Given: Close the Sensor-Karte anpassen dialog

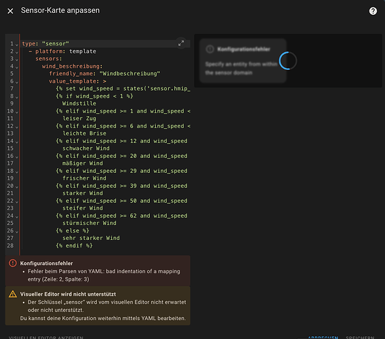Looking at the screenshot, I should click(10, 11).
